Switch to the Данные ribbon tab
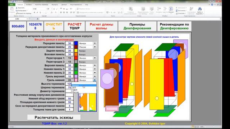 click(64, 5)
